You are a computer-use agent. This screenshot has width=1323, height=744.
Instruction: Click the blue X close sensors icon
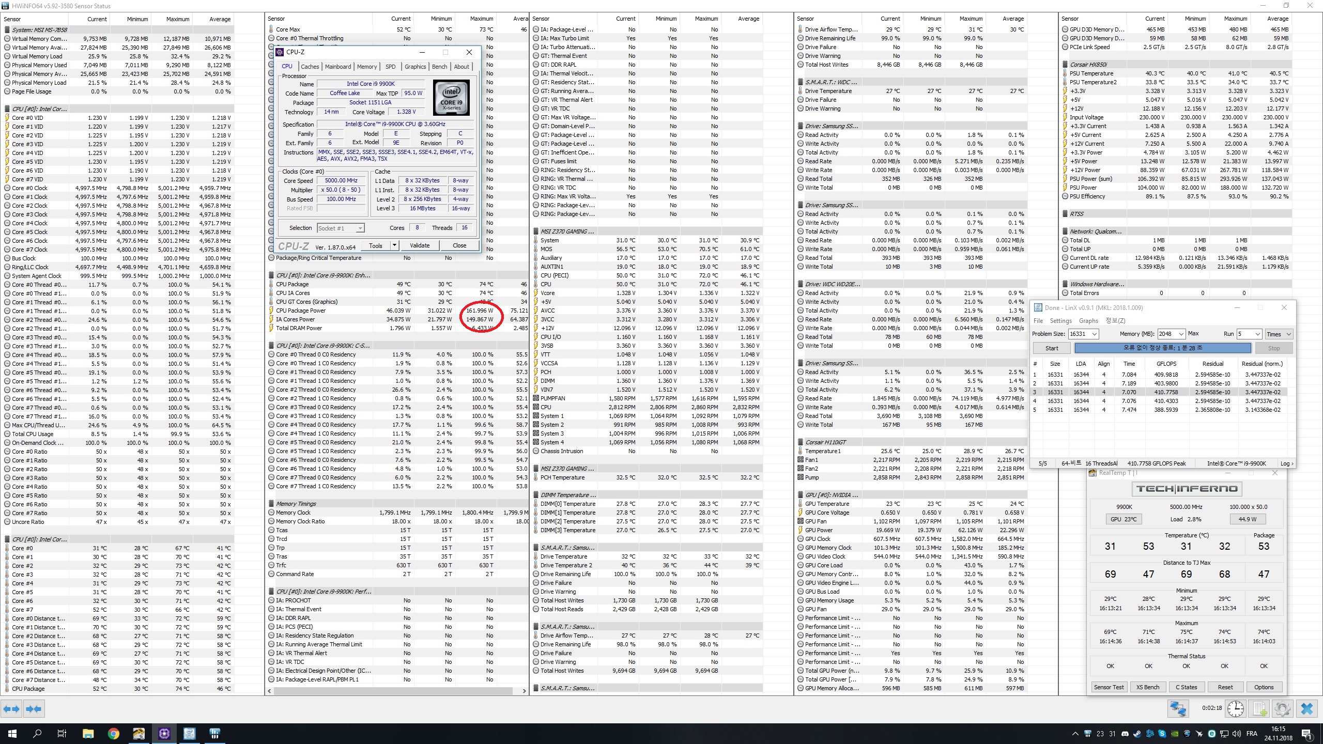pyautogui.click(x=1307, y=708)
